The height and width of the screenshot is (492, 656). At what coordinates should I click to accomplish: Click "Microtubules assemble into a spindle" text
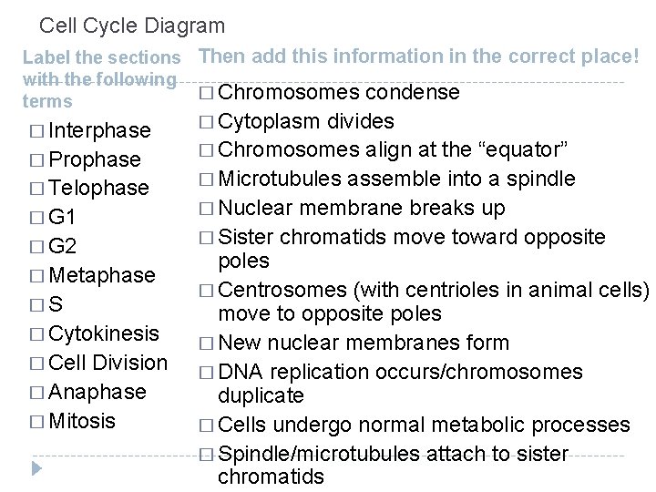[x=397, y=179]
